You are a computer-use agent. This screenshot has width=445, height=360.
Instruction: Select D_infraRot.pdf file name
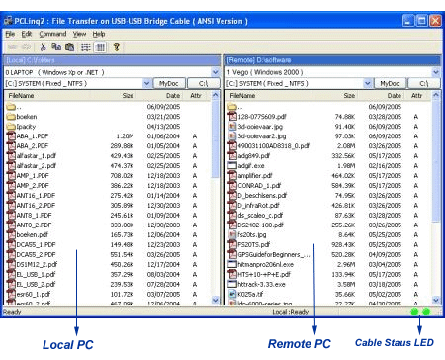click(258, 206)
